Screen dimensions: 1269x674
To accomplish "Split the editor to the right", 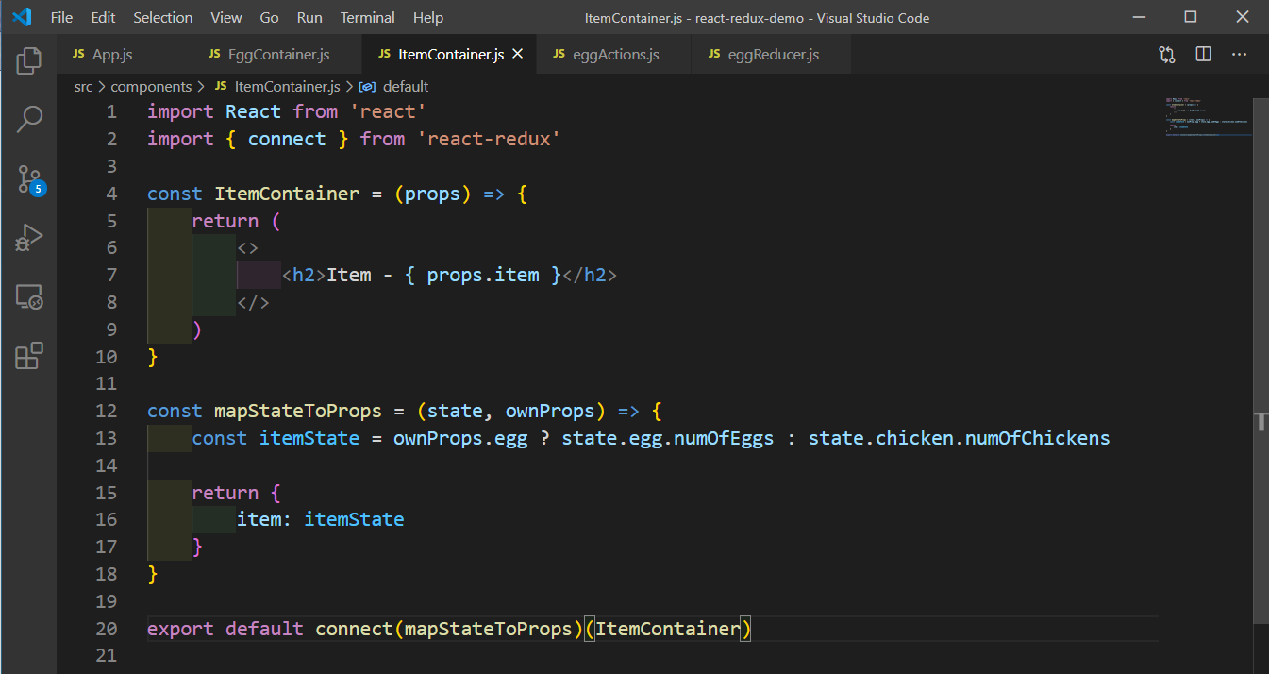I will (x=1203, y=55).
